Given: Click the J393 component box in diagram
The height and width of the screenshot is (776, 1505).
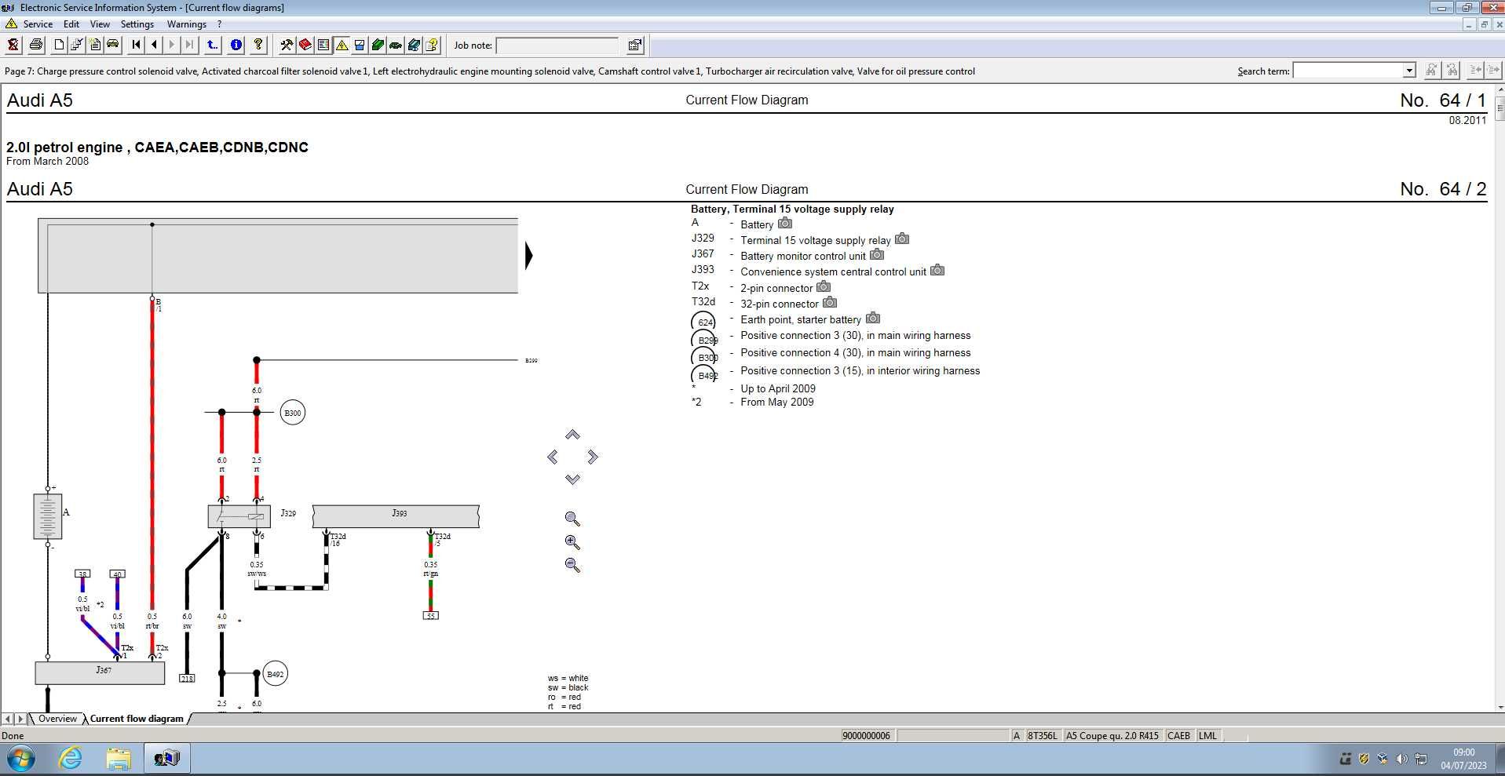Looking at the screenshot, I should (x=396, y=516).
